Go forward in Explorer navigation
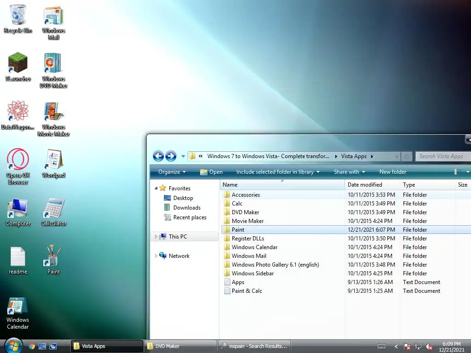 pyautogui.click(x=171, y=156)
